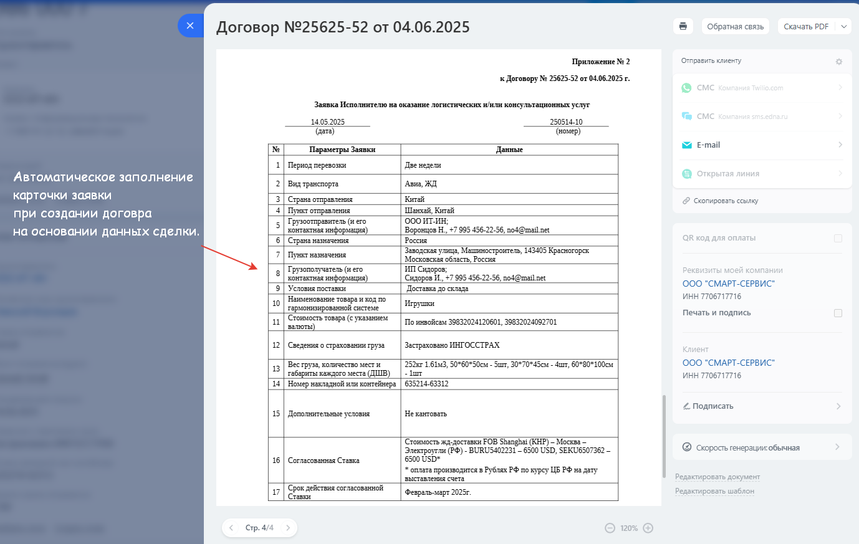
Task: Expand the Sign document option
Action: [x=838, y=406]
